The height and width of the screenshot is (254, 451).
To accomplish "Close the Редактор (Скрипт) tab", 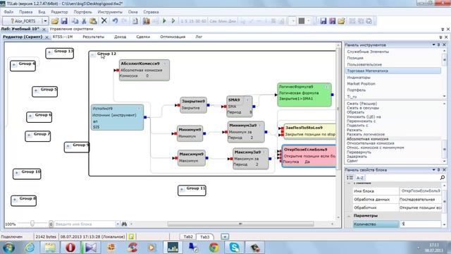I will pyautogui.click(x=47, y=37).
